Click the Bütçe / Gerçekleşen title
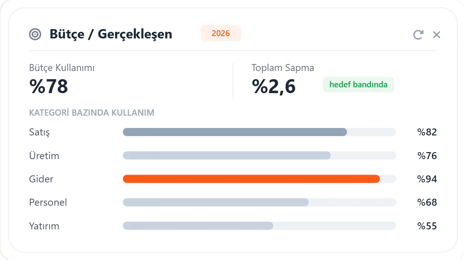 tap(111, 34)
